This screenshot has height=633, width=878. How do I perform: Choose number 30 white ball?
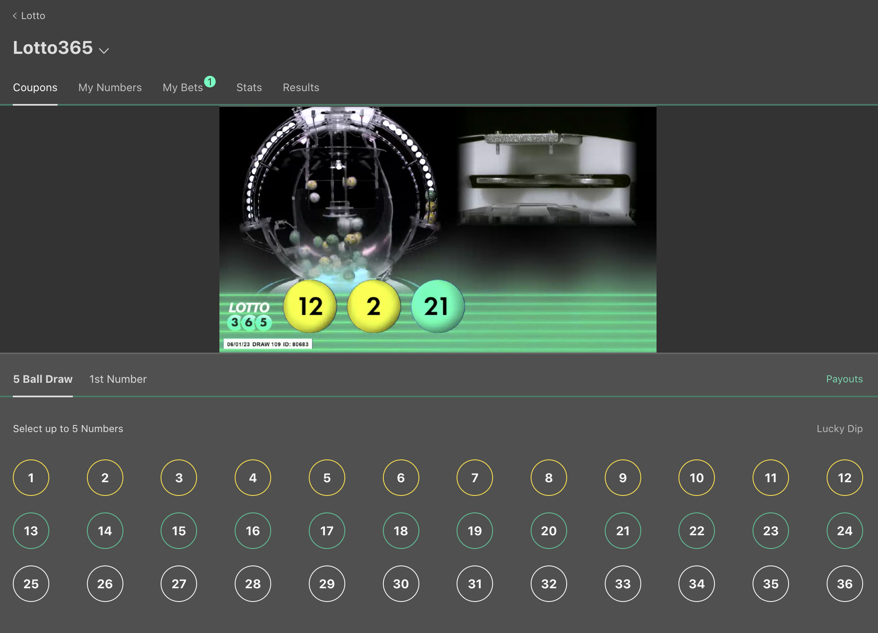401,584
